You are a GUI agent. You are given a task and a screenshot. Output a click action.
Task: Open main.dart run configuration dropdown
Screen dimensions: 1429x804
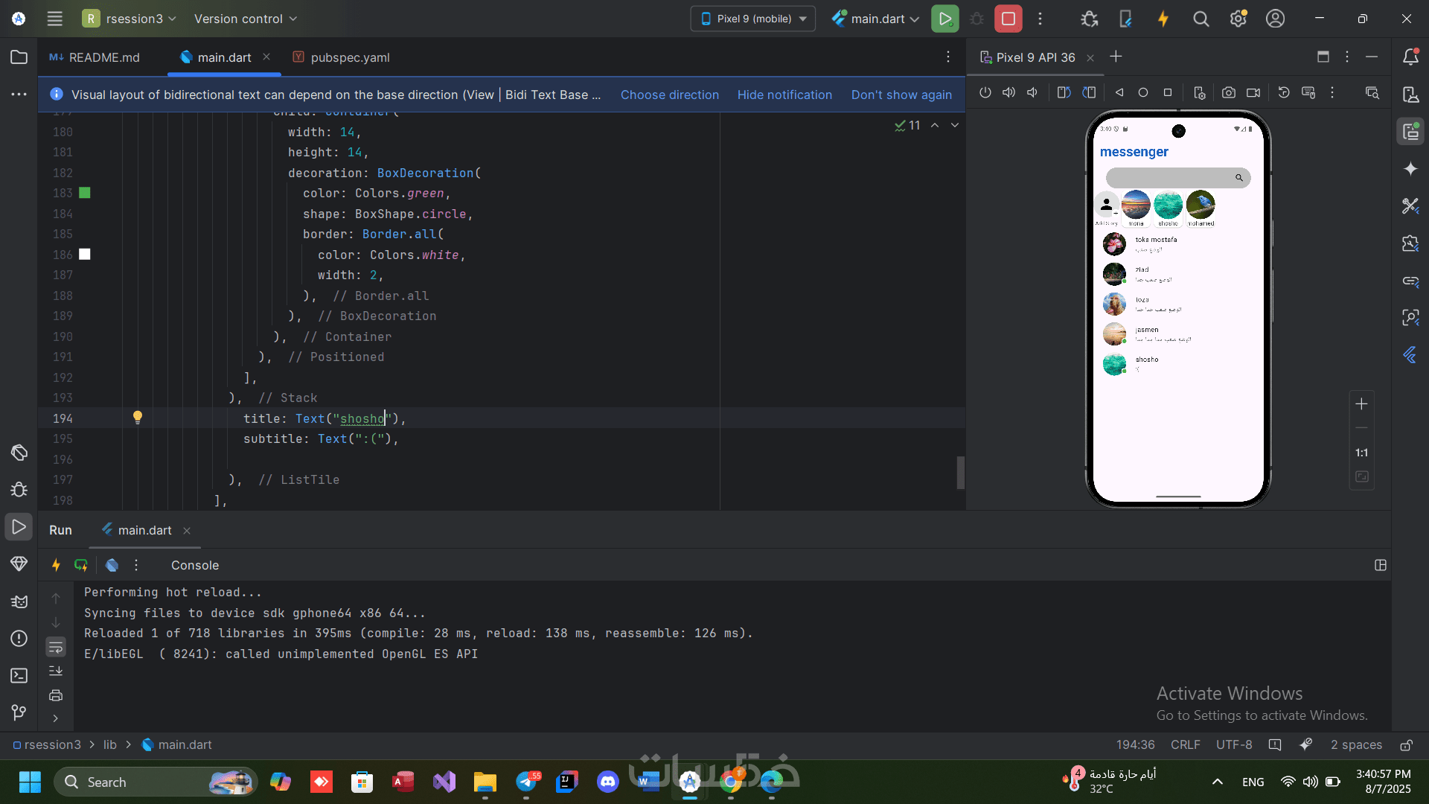click(876, 19)
